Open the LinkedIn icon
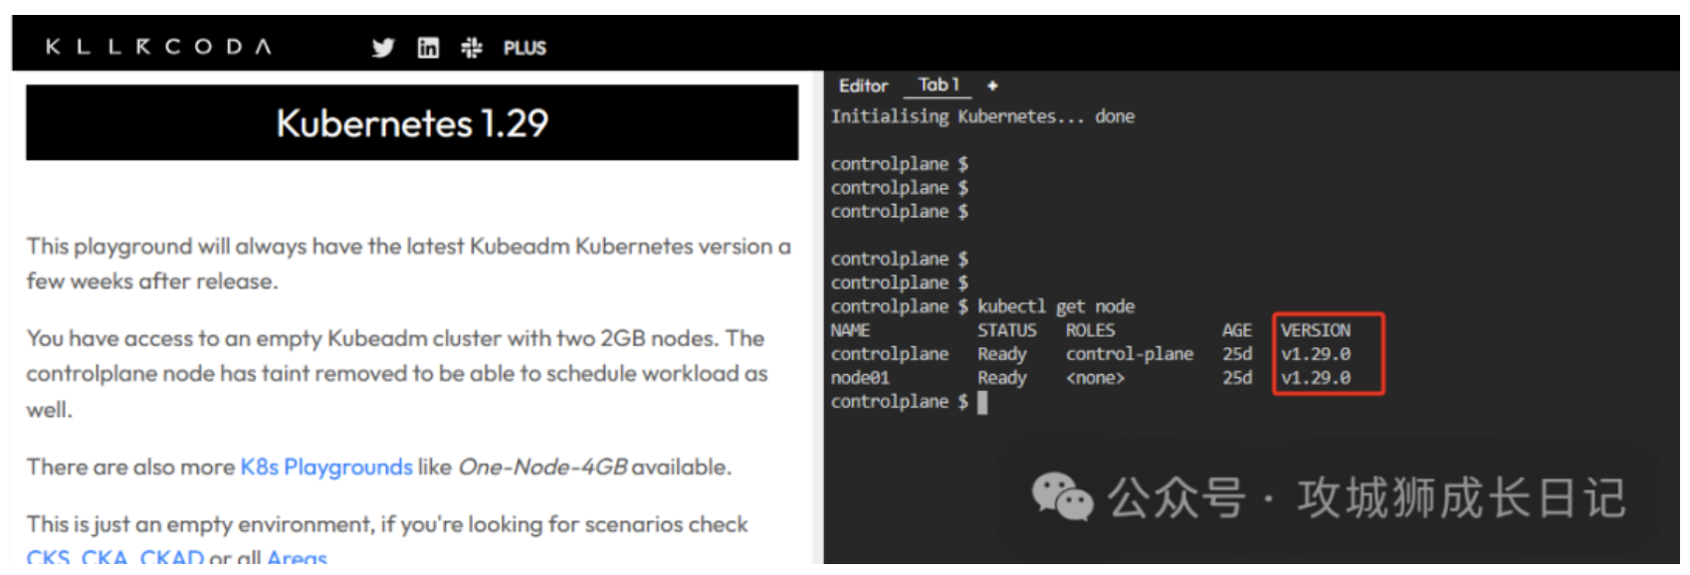1690x575 pixels. pyautogui.click(x=428, y=48)
